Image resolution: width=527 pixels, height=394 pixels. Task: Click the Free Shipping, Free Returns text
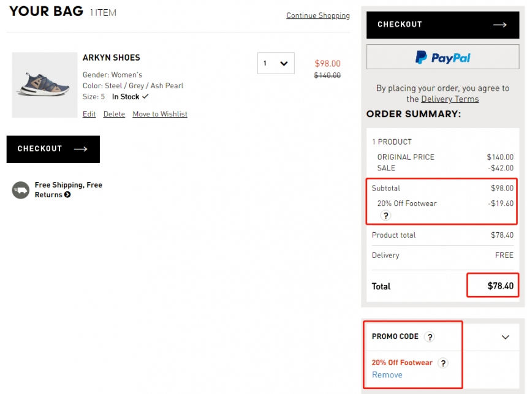point(68,189)
